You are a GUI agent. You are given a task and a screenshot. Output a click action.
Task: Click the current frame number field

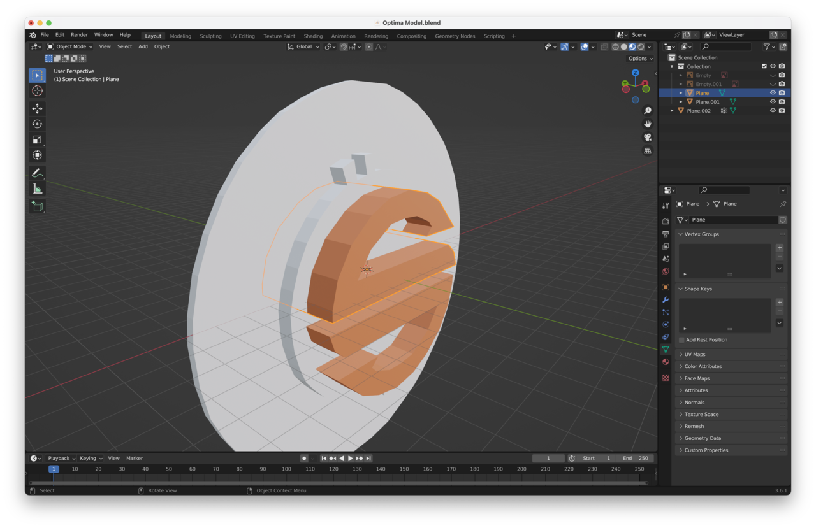point(548,459)
